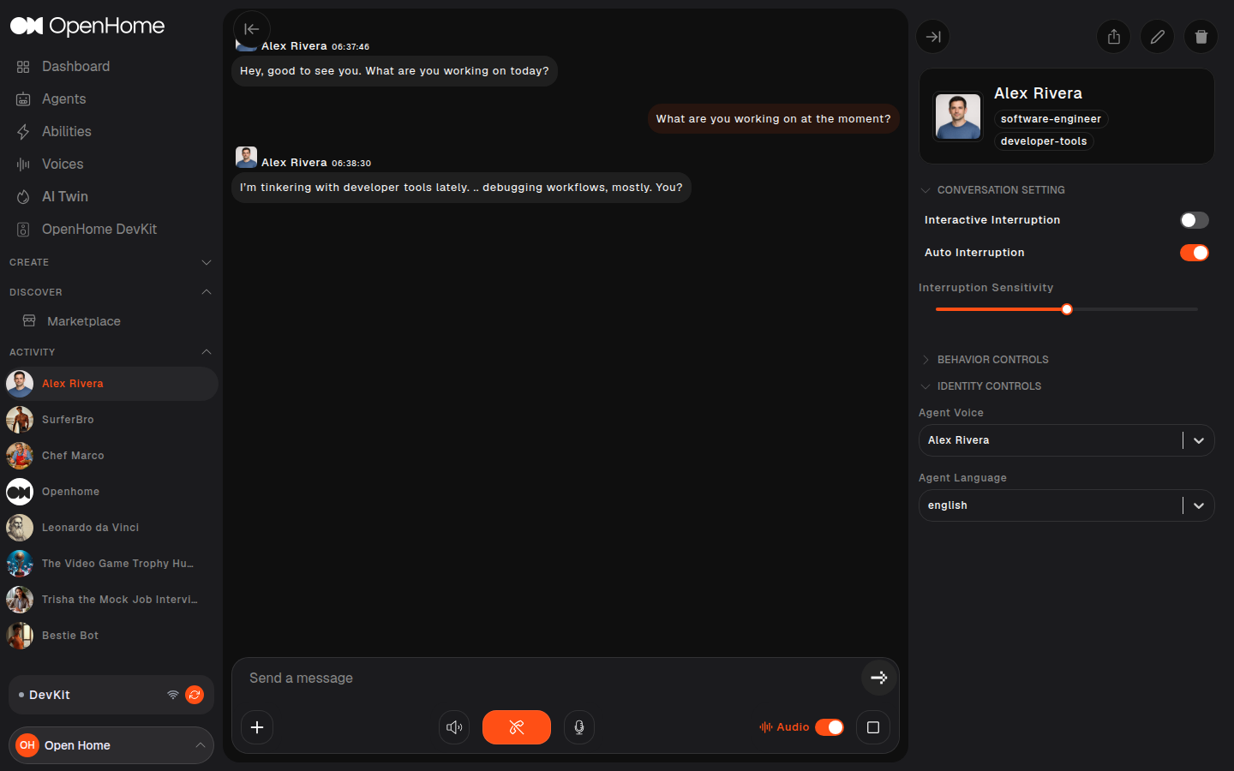Click the Send a message field
The height and width of the screenshot is (771, 1234).
point(548,678)
